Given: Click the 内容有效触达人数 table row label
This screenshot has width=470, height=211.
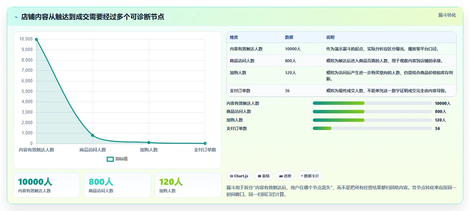Looking at the screenshot, I should pyautogui.click(x=246, y=49).
